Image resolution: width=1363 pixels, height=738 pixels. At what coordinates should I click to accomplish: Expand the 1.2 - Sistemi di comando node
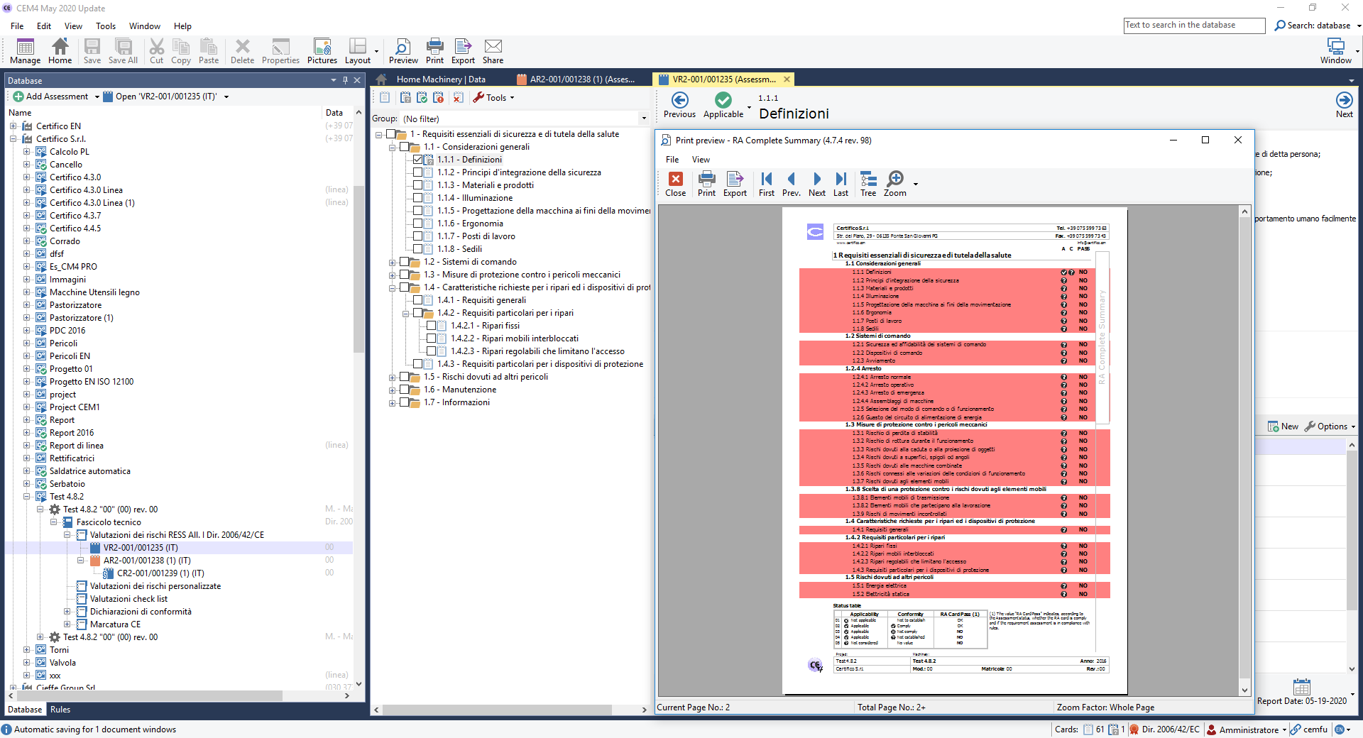(x=392, y=263)
